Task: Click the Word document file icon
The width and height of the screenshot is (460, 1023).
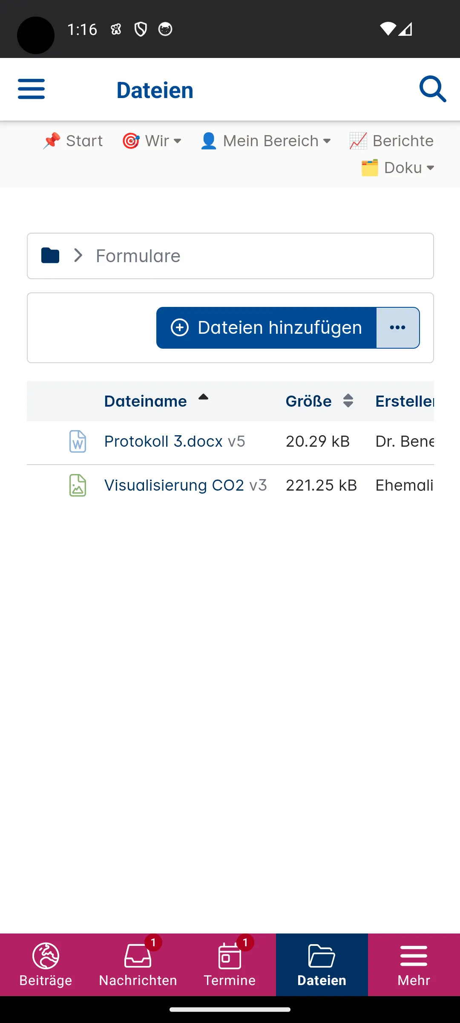Action: pyautogui.click(x=78, y=442)
